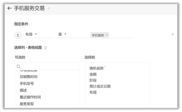Open info icon beside 选择列 - 表格视图
This screenshot has width=182, height=112.
point(45,48)
